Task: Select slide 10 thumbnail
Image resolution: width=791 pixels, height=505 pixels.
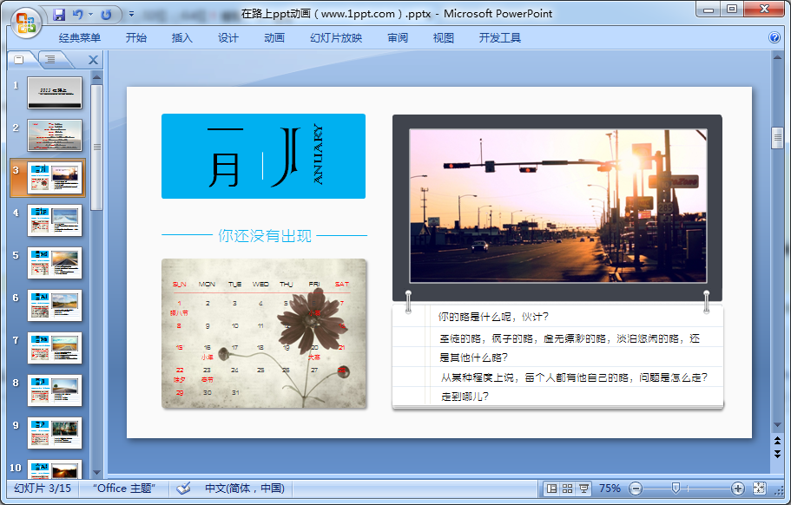Action: click(x=55, y=469)
